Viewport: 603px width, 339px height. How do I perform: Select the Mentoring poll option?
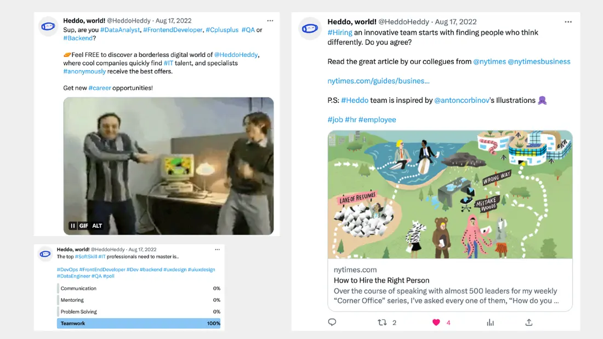139,300
